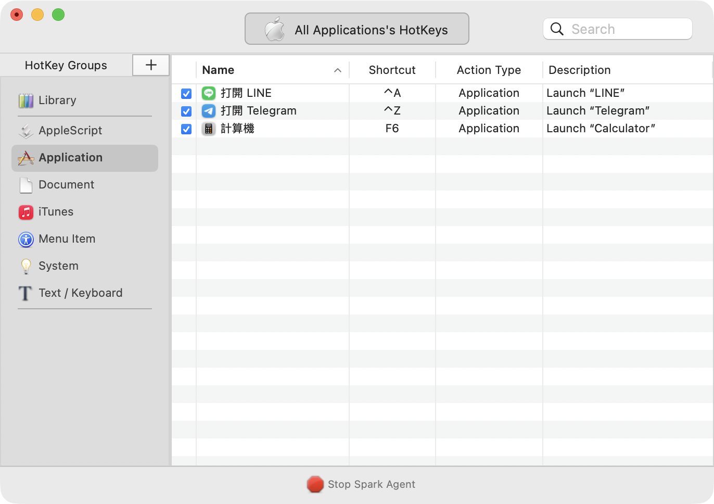Image resolution: width=714 pixels, height=504 pixels.
Task: Click the Apple logo in the title button
Action: click(x=275, y=29)
